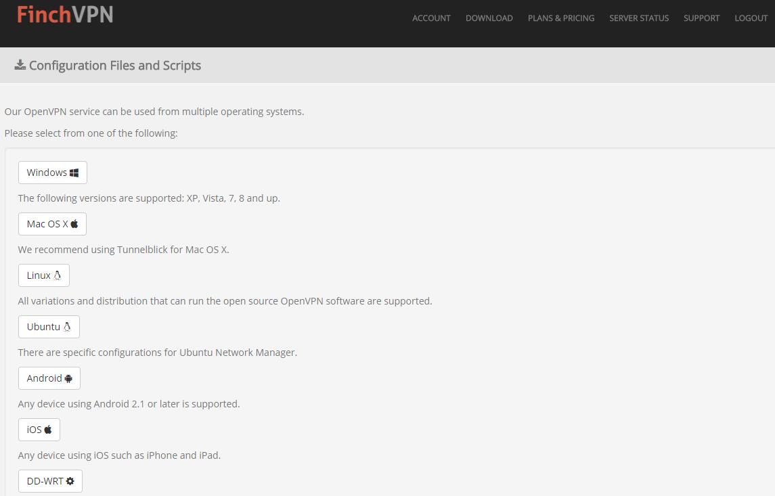Open PLANS & PRICING
Screen dimensions: 775x496
pyautogui.click(x=561, y=18)
